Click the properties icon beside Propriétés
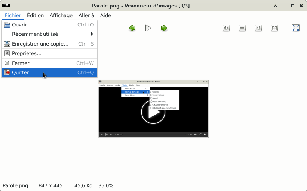Viewport: 307px width, 191px height. [x=7, y=53]
